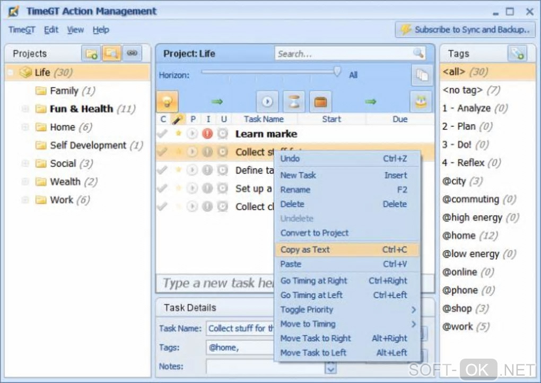Viewport: 541px width, 383px height.
Task: Open the View menu
Action: click(75, 30)
